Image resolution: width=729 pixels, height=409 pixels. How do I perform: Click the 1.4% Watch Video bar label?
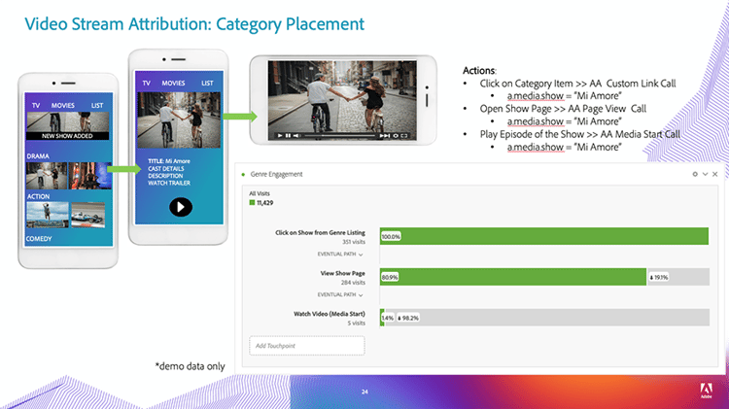pos(387,318)
